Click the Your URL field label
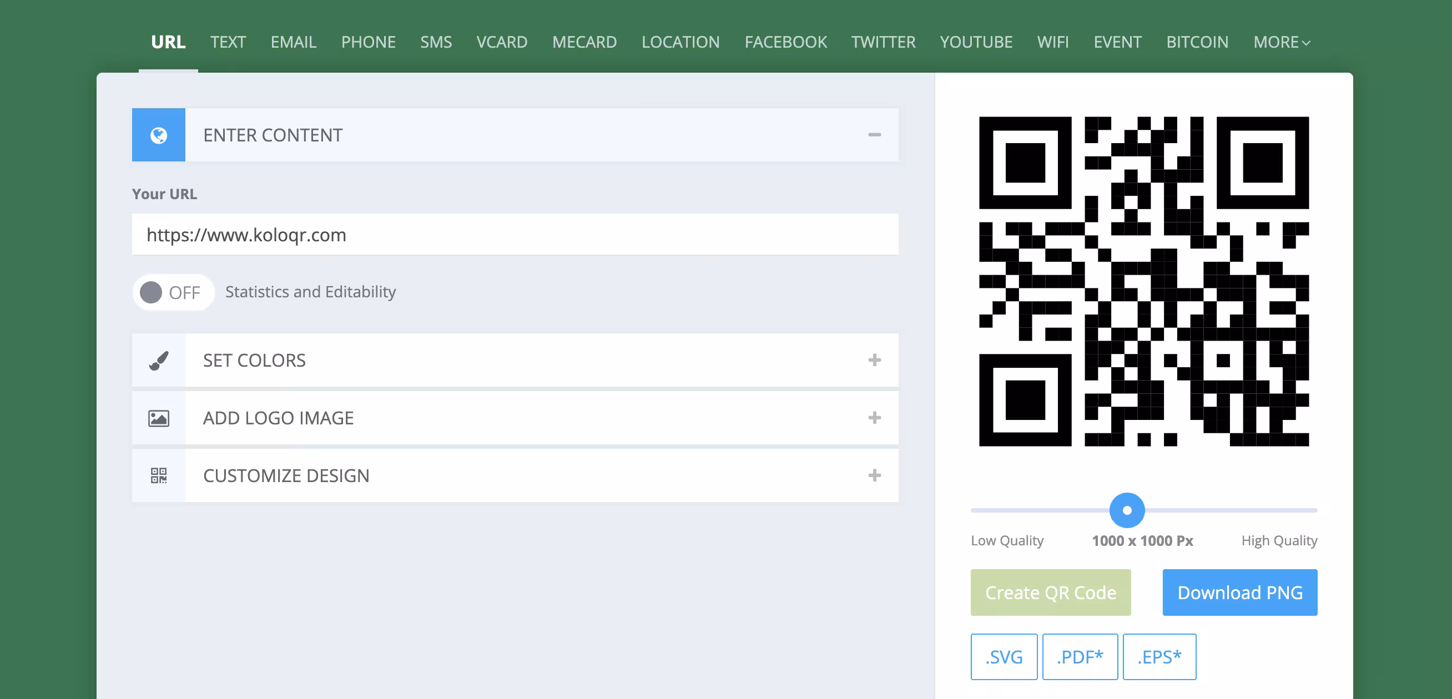The width and height of the screenshot is (1452, 699). tap(165, 194)
